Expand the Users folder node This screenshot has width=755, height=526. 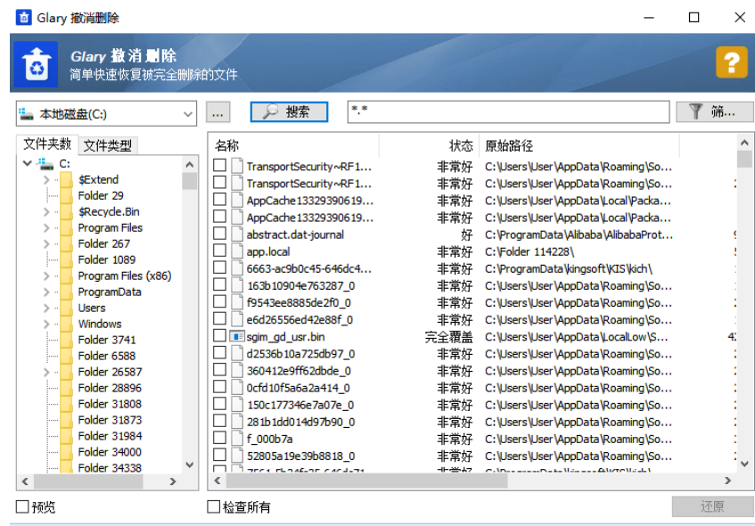[46, 308]
